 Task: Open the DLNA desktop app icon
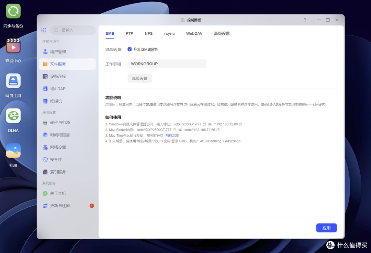[x=13, y=116]
